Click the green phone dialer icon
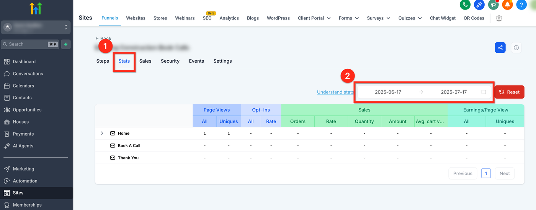Screen dimensions: 536x210 465,5
